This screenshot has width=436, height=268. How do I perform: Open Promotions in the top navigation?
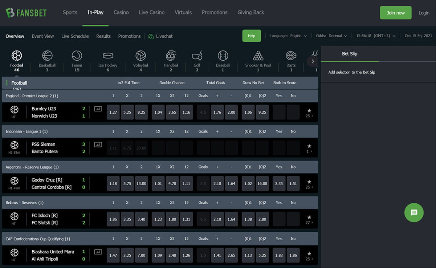(x=215, y=12)
